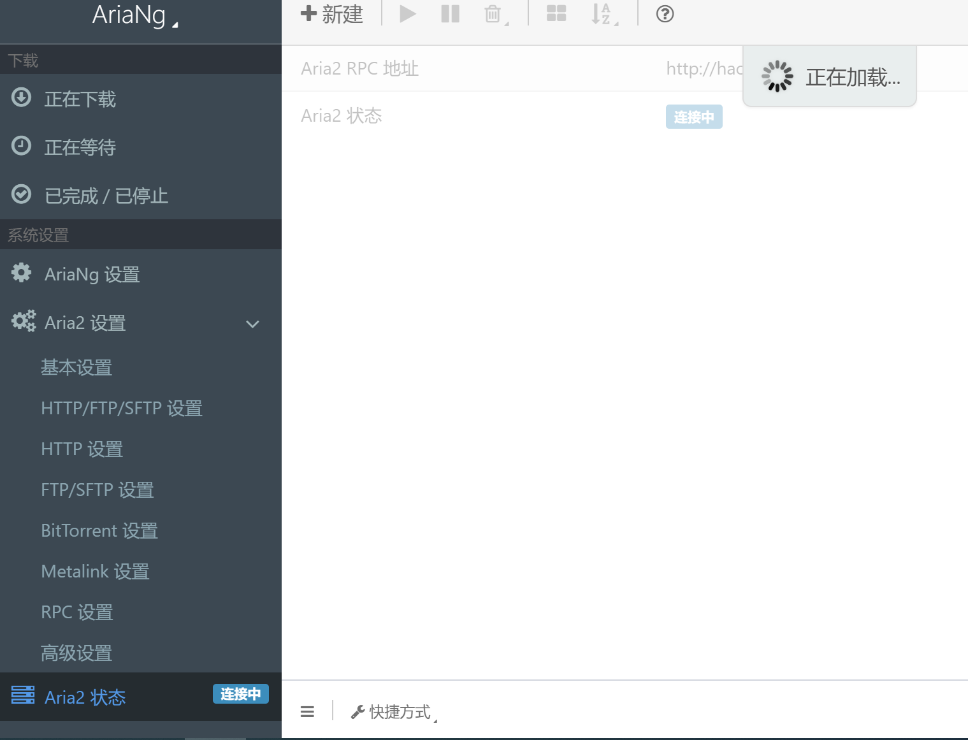
Task: Click the plus icon for new task
Action: click(x=308, y=13)
